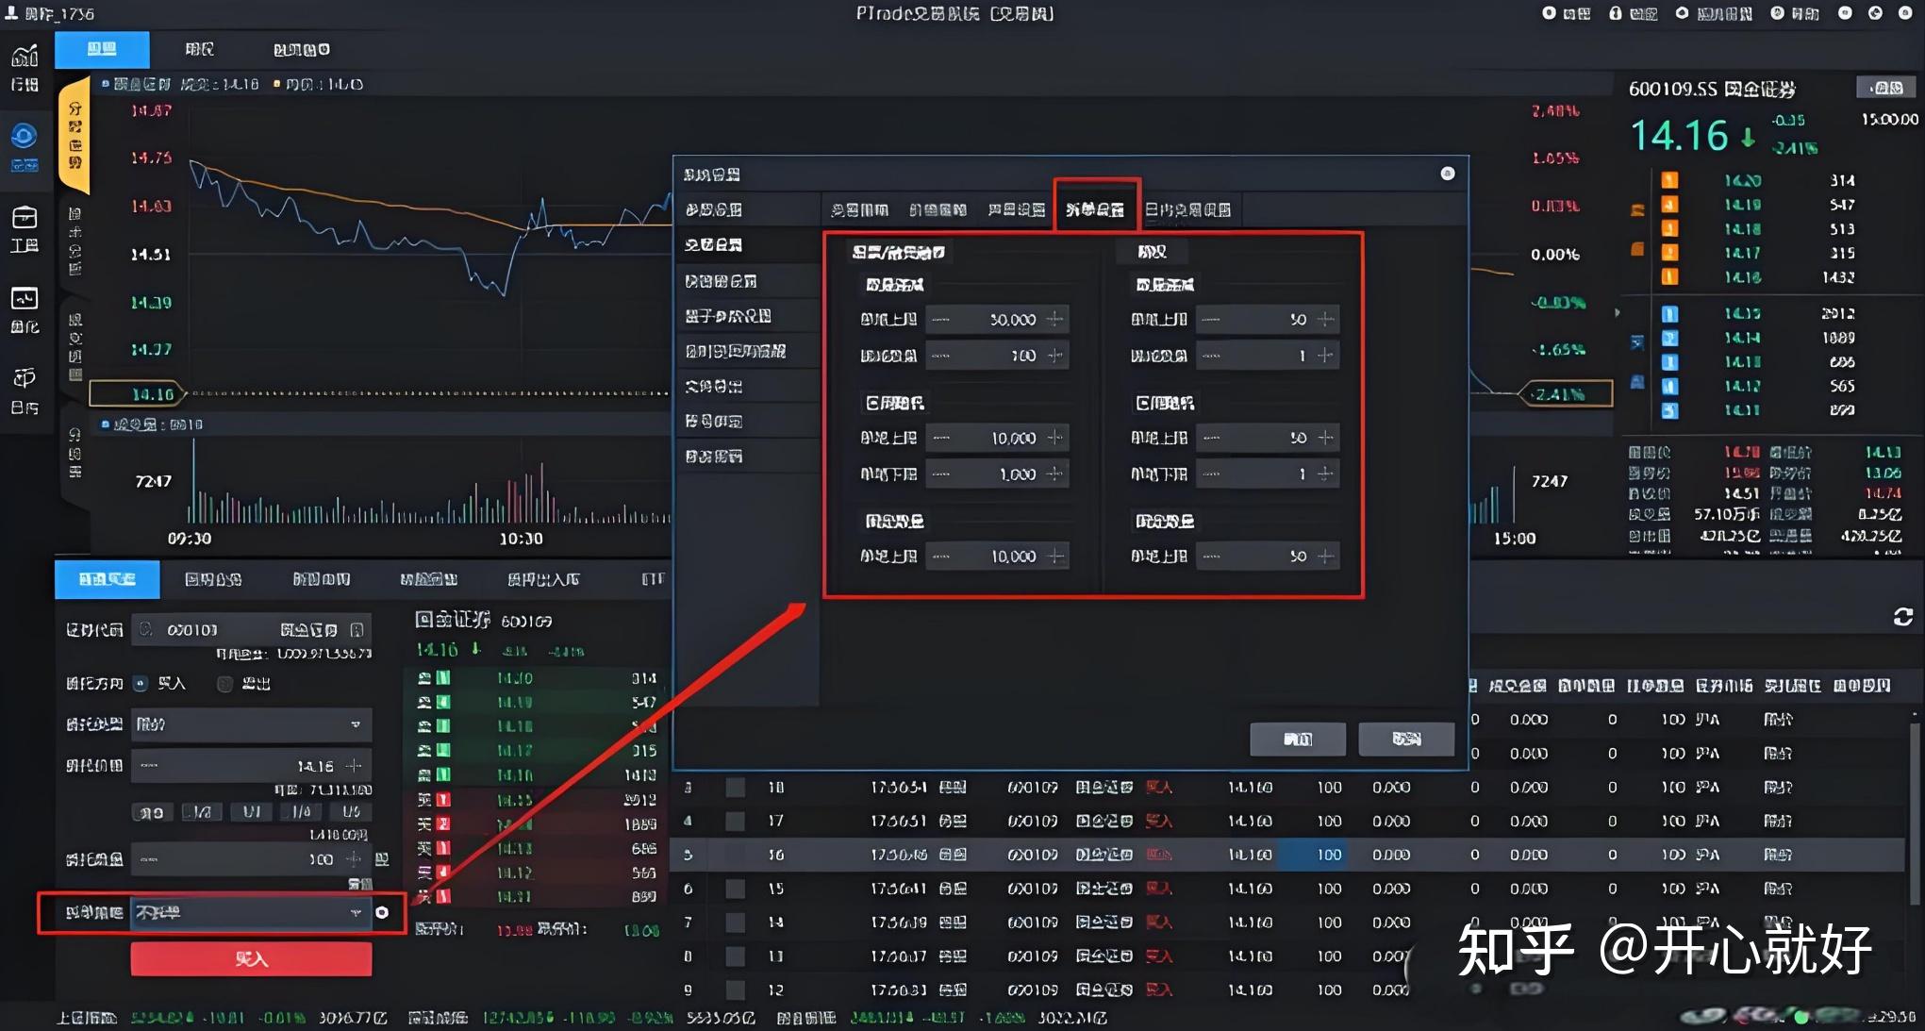Open the order type dropdown above the 14.16 price field
1925x1031 pixels.
pos(251,724)
